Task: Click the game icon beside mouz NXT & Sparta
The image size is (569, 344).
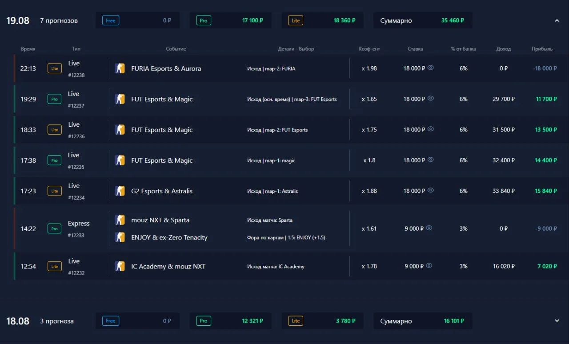Action: (x=120, y=220)
